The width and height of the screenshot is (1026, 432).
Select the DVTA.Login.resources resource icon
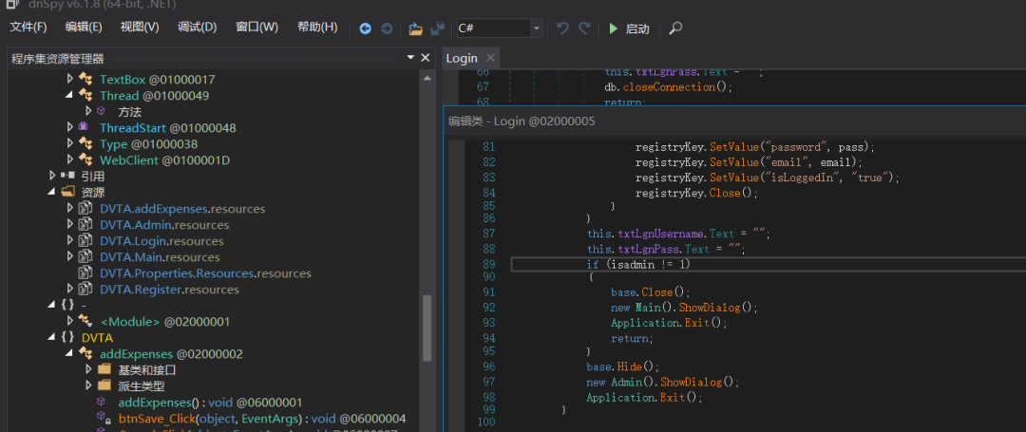click(x=85, y=241)
